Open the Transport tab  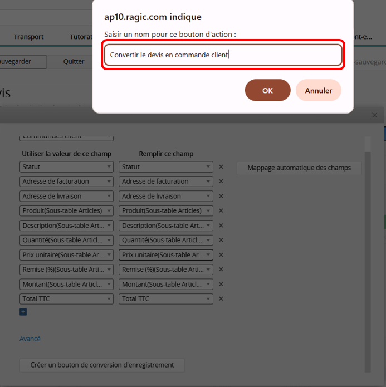[x=28, y=37]
